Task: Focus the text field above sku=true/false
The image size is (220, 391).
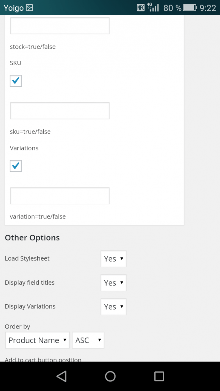Action: click(x=60, y=111)
